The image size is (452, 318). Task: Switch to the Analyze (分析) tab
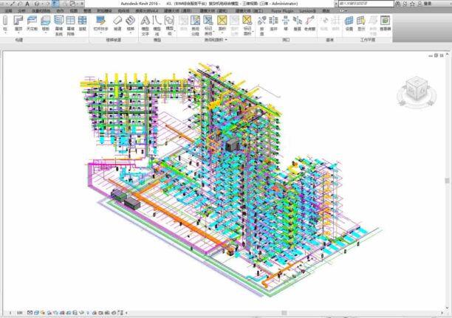click(21, 10)
